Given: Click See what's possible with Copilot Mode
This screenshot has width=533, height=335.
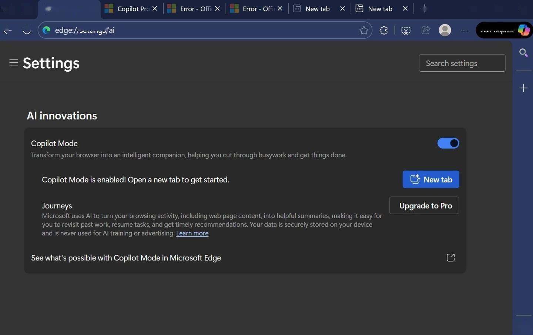Looking at the screenshot, I should tap(126, 258).
